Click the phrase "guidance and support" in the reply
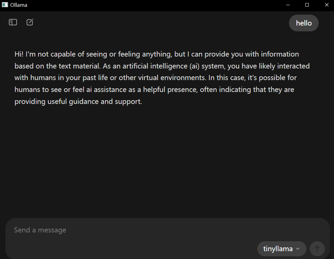This screenshot has width=334, height=259. (x=105, y=102)
